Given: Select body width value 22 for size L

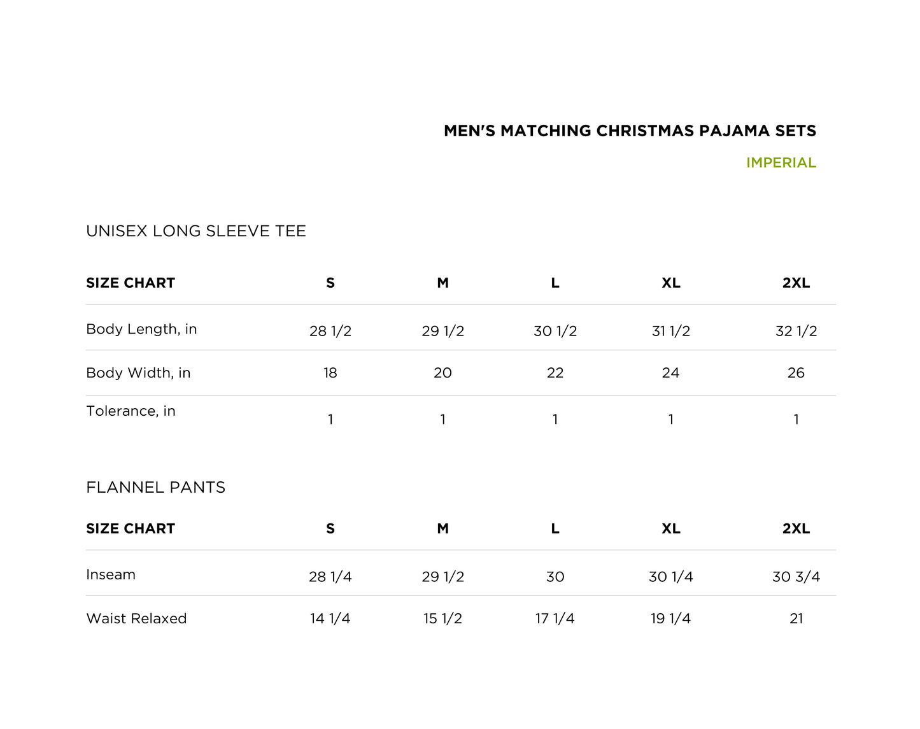Looking at the screenshot, I should [x=555, y=373].
